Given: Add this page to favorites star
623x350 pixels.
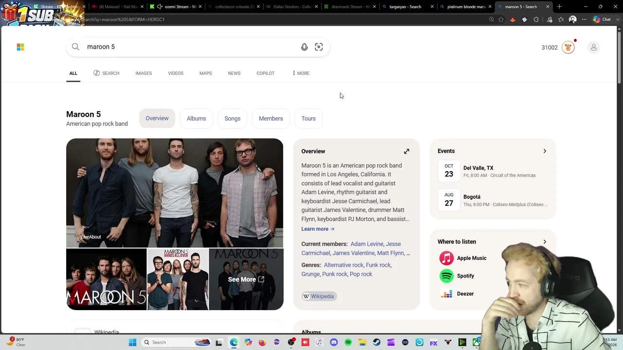Looking at the screenshot, I should [501, 19].
